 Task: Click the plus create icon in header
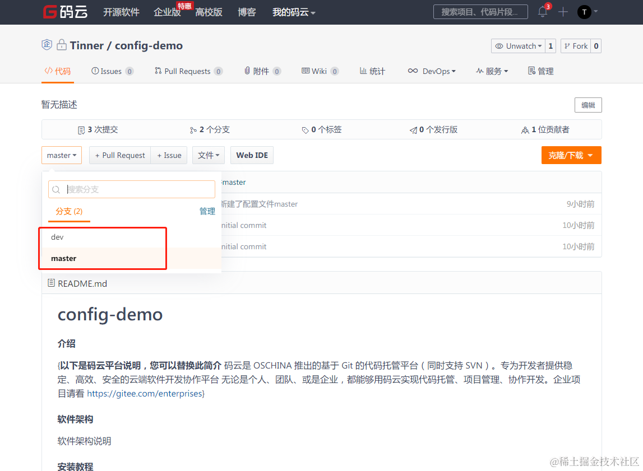[563, 12]
